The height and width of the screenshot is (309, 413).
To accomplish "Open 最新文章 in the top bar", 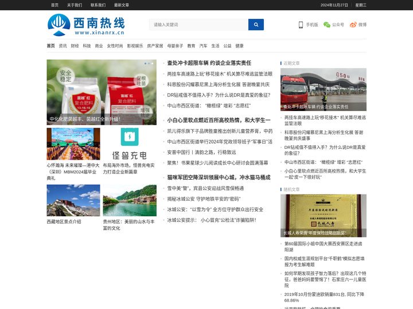I will point(122,5).
